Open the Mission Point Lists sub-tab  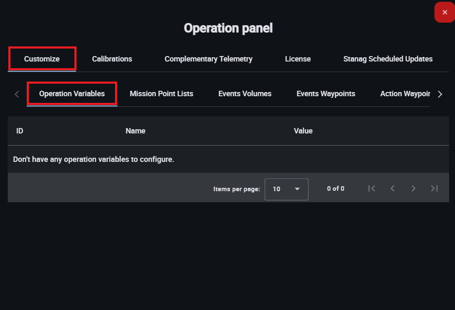click(x=161, y=94)
